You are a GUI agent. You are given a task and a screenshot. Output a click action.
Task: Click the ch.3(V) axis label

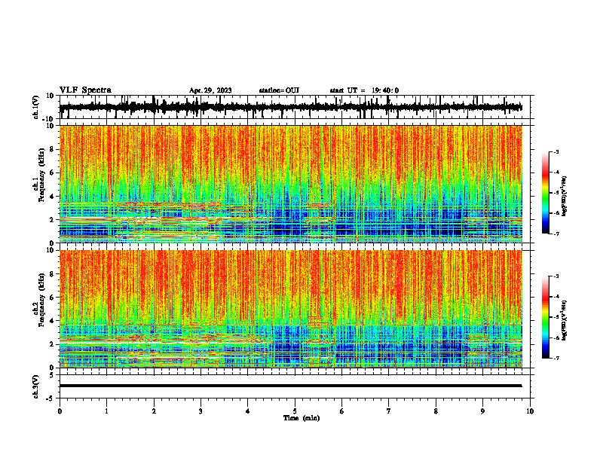click(36, 386)
